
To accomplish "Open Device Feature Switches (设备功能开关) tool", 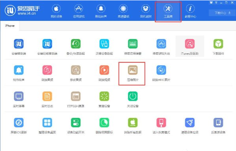I will [76, 126].
